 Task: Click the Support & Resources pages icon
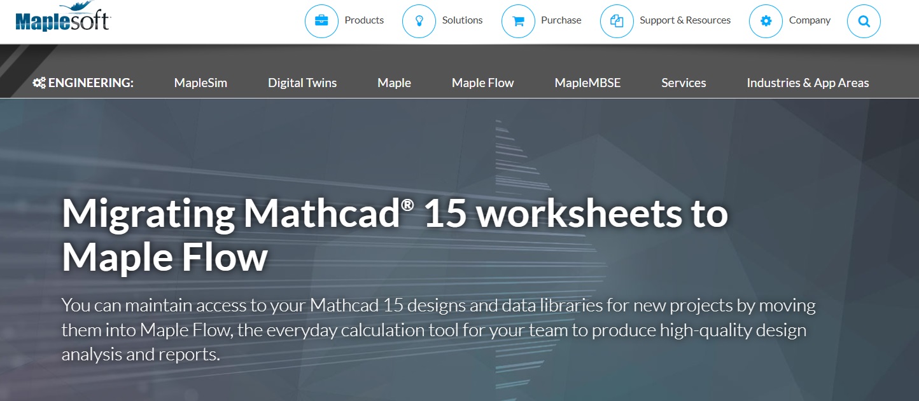coord(617,20)
